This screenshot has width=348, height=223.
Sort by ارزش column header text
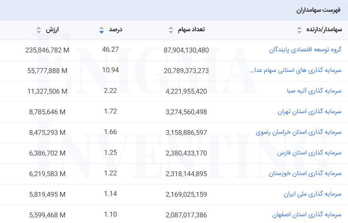[x=52, y=30]
